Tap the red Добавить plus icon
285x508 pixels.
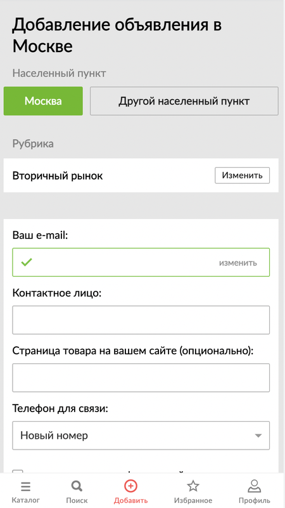[x=130, y=486]
